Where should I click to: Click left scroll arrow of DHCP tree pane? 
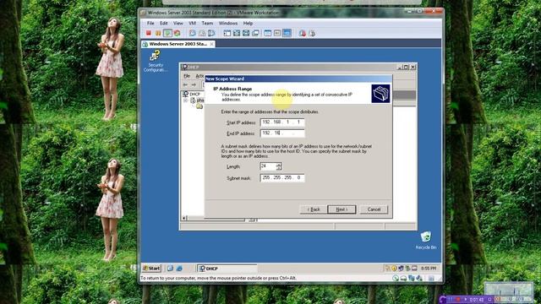click(184, 218)
